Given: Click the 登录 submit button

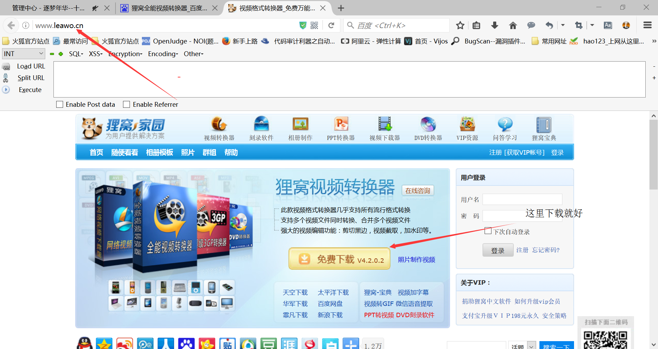Looking at the screenshot, I should click(498, 250).
